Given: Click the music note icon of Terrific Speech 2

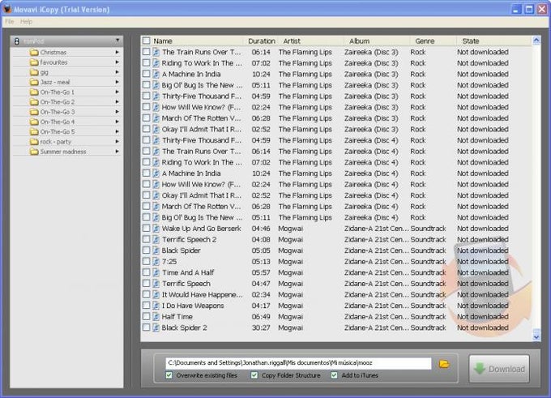Looking at the screenshot, I should click(x=156, y=239).
